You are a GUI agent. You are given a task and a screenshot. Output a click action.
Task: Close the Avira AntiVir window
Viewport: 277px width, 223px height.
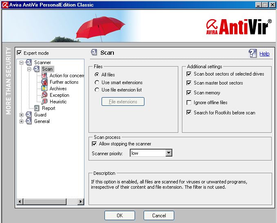tap(272, 5)
